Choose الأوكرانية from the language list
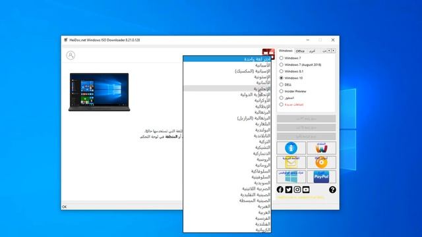Image resolution: width=422 pixels, height=237 pixels. 227,100
